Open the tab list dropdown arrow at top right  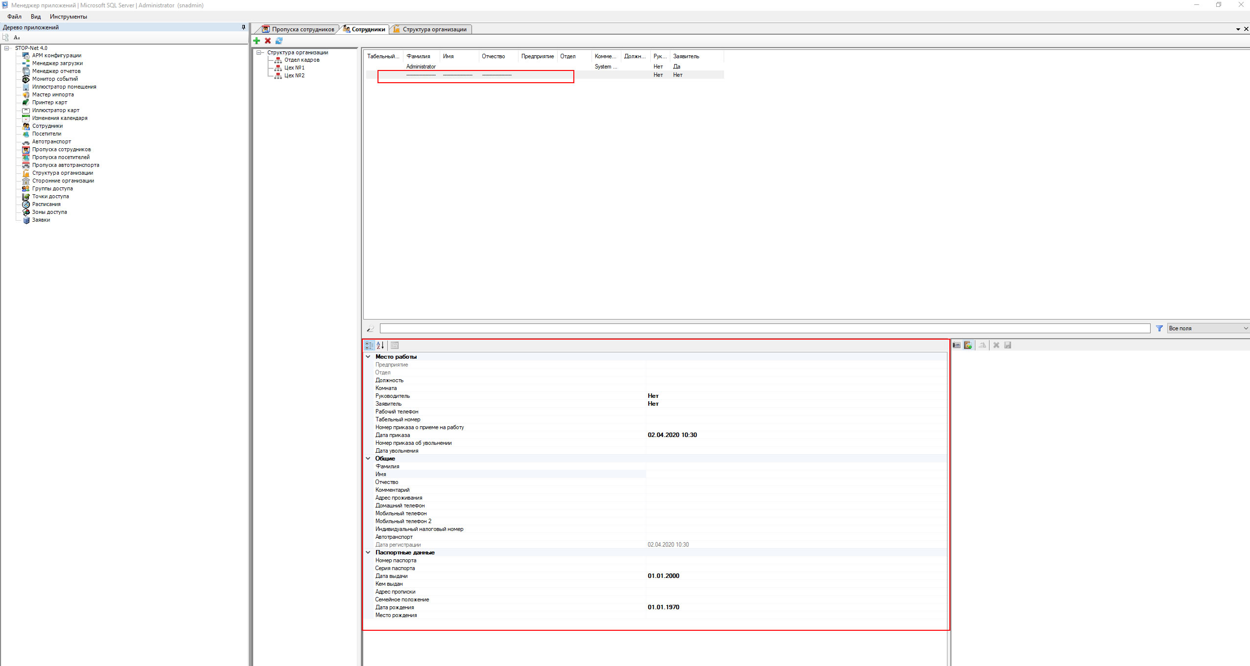(1238, 29)
